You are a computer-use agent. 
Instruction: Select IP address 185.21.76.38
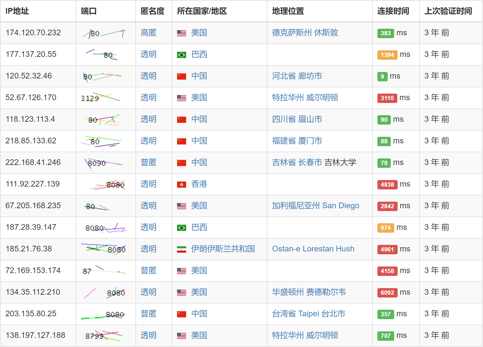click(29, 249)
